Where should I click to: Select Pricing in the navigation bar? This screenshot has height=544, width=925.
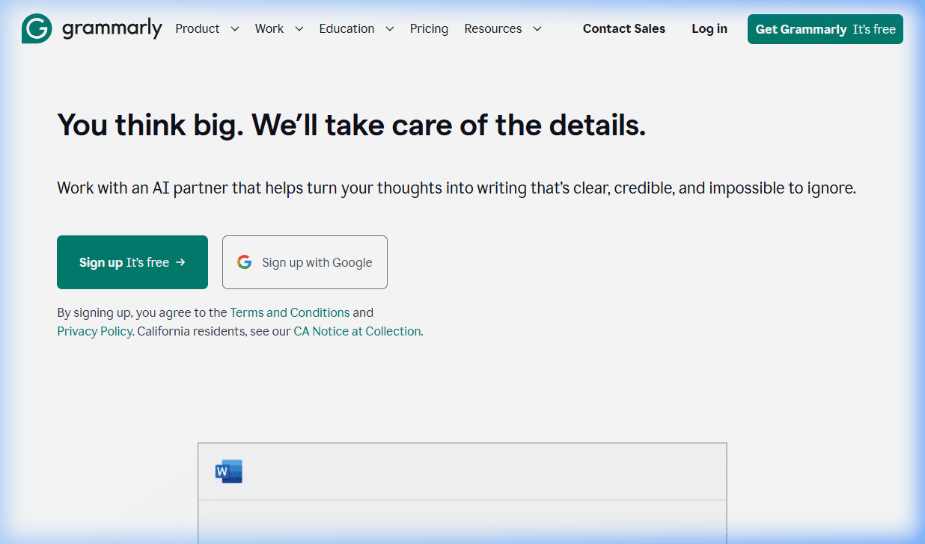pyautogui.click(x=429, y=28)
